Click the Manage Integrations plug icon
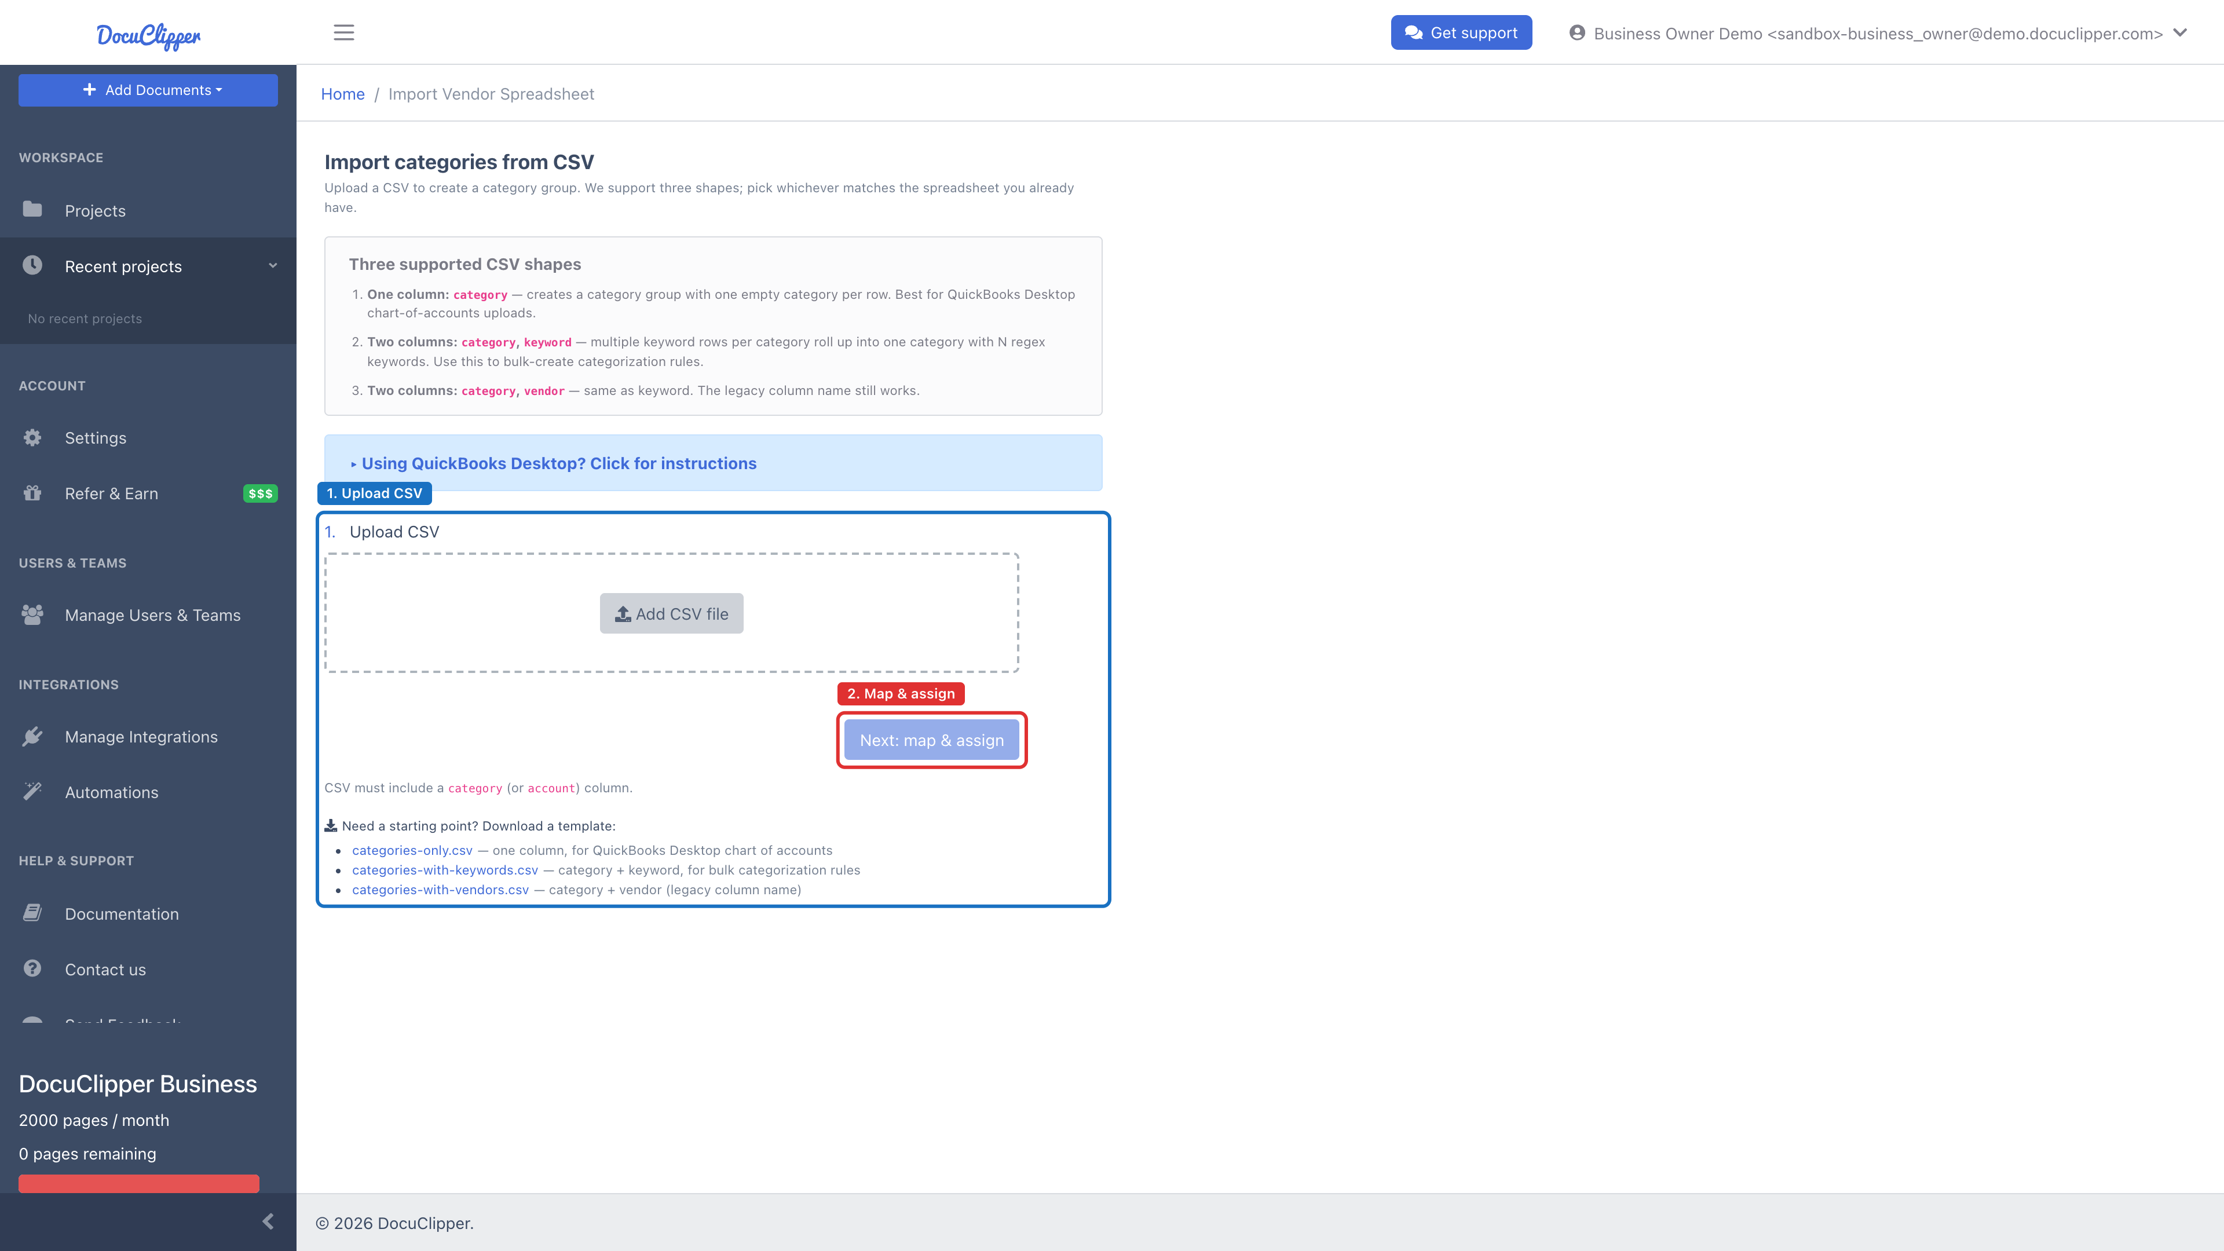Screen dimensions: 2224x1251 coord(33,737)
